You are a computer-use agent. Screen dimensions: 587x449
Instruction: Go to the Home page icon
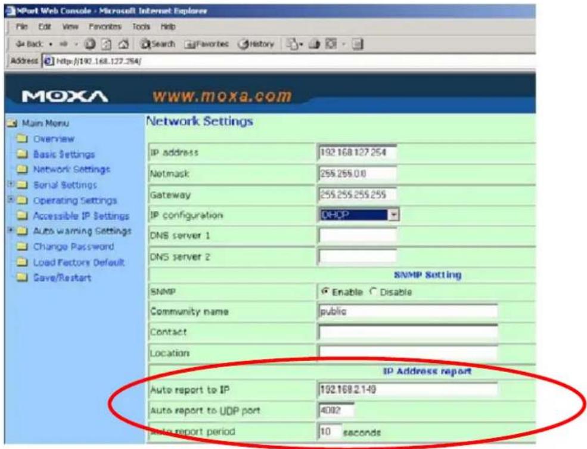123,44
